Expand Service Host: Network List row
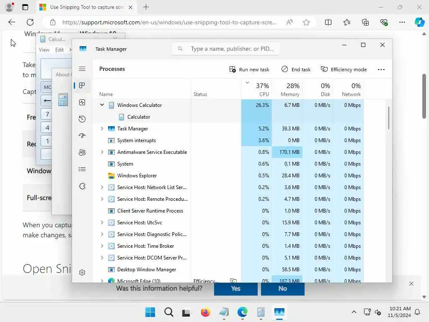 pos(102,187)
